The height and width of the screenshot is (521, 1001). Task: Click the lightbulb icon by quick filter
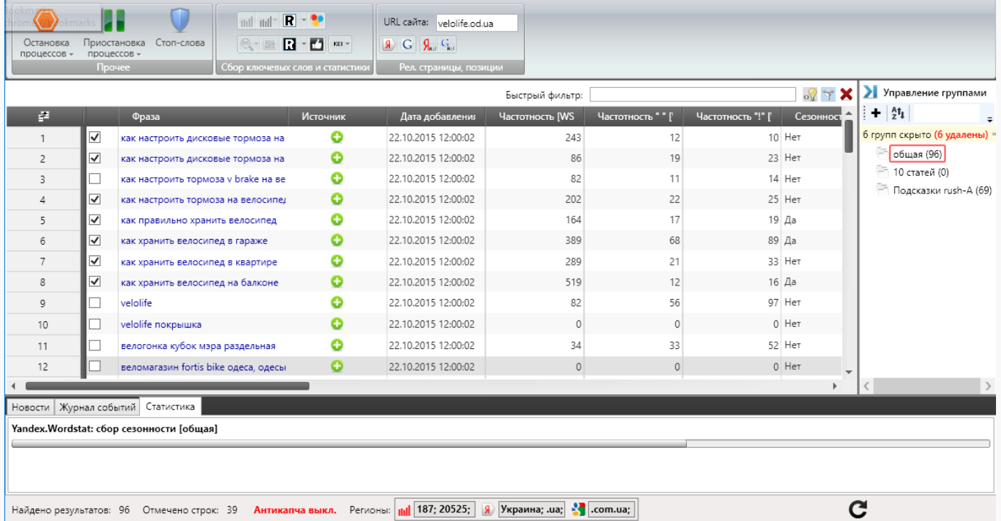810,94
